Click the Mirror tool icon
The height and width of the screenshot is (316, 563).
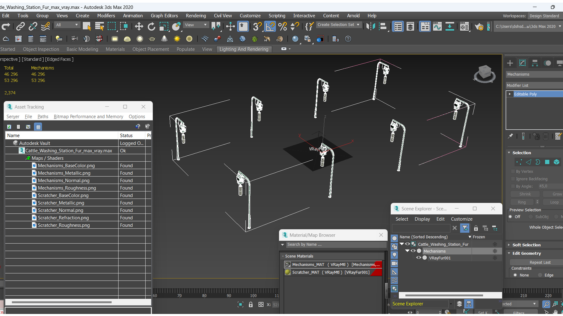pyautogui.click(x=371, y=27)
